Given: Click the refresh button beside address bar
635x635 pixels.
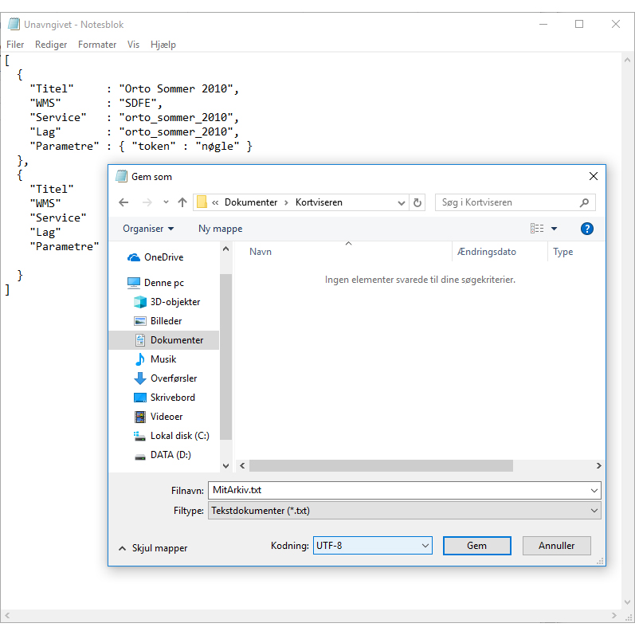Looking at the screenshot, I should [x=418, y=202].
